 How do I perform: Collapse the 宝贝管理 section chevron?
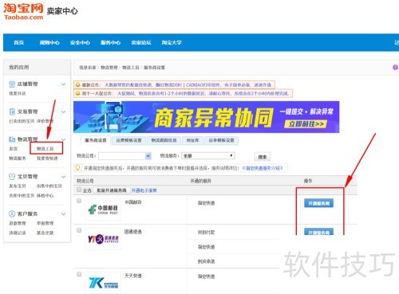click(x=63, y=177)
